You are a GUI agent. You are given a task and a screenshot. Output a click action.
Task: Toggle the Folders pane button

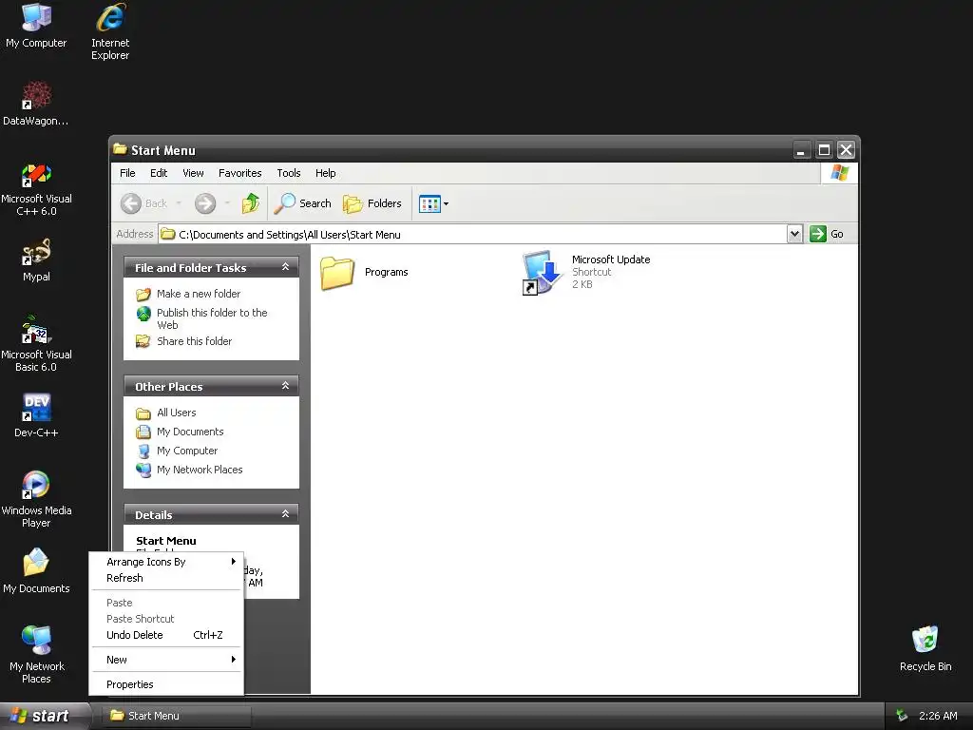tap(372, 203)
